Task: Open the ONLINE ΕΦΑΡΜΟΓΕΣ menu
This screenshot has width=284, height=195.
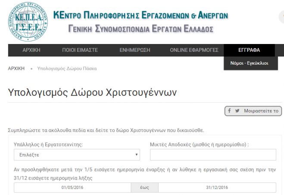Action: coord(194,50)
